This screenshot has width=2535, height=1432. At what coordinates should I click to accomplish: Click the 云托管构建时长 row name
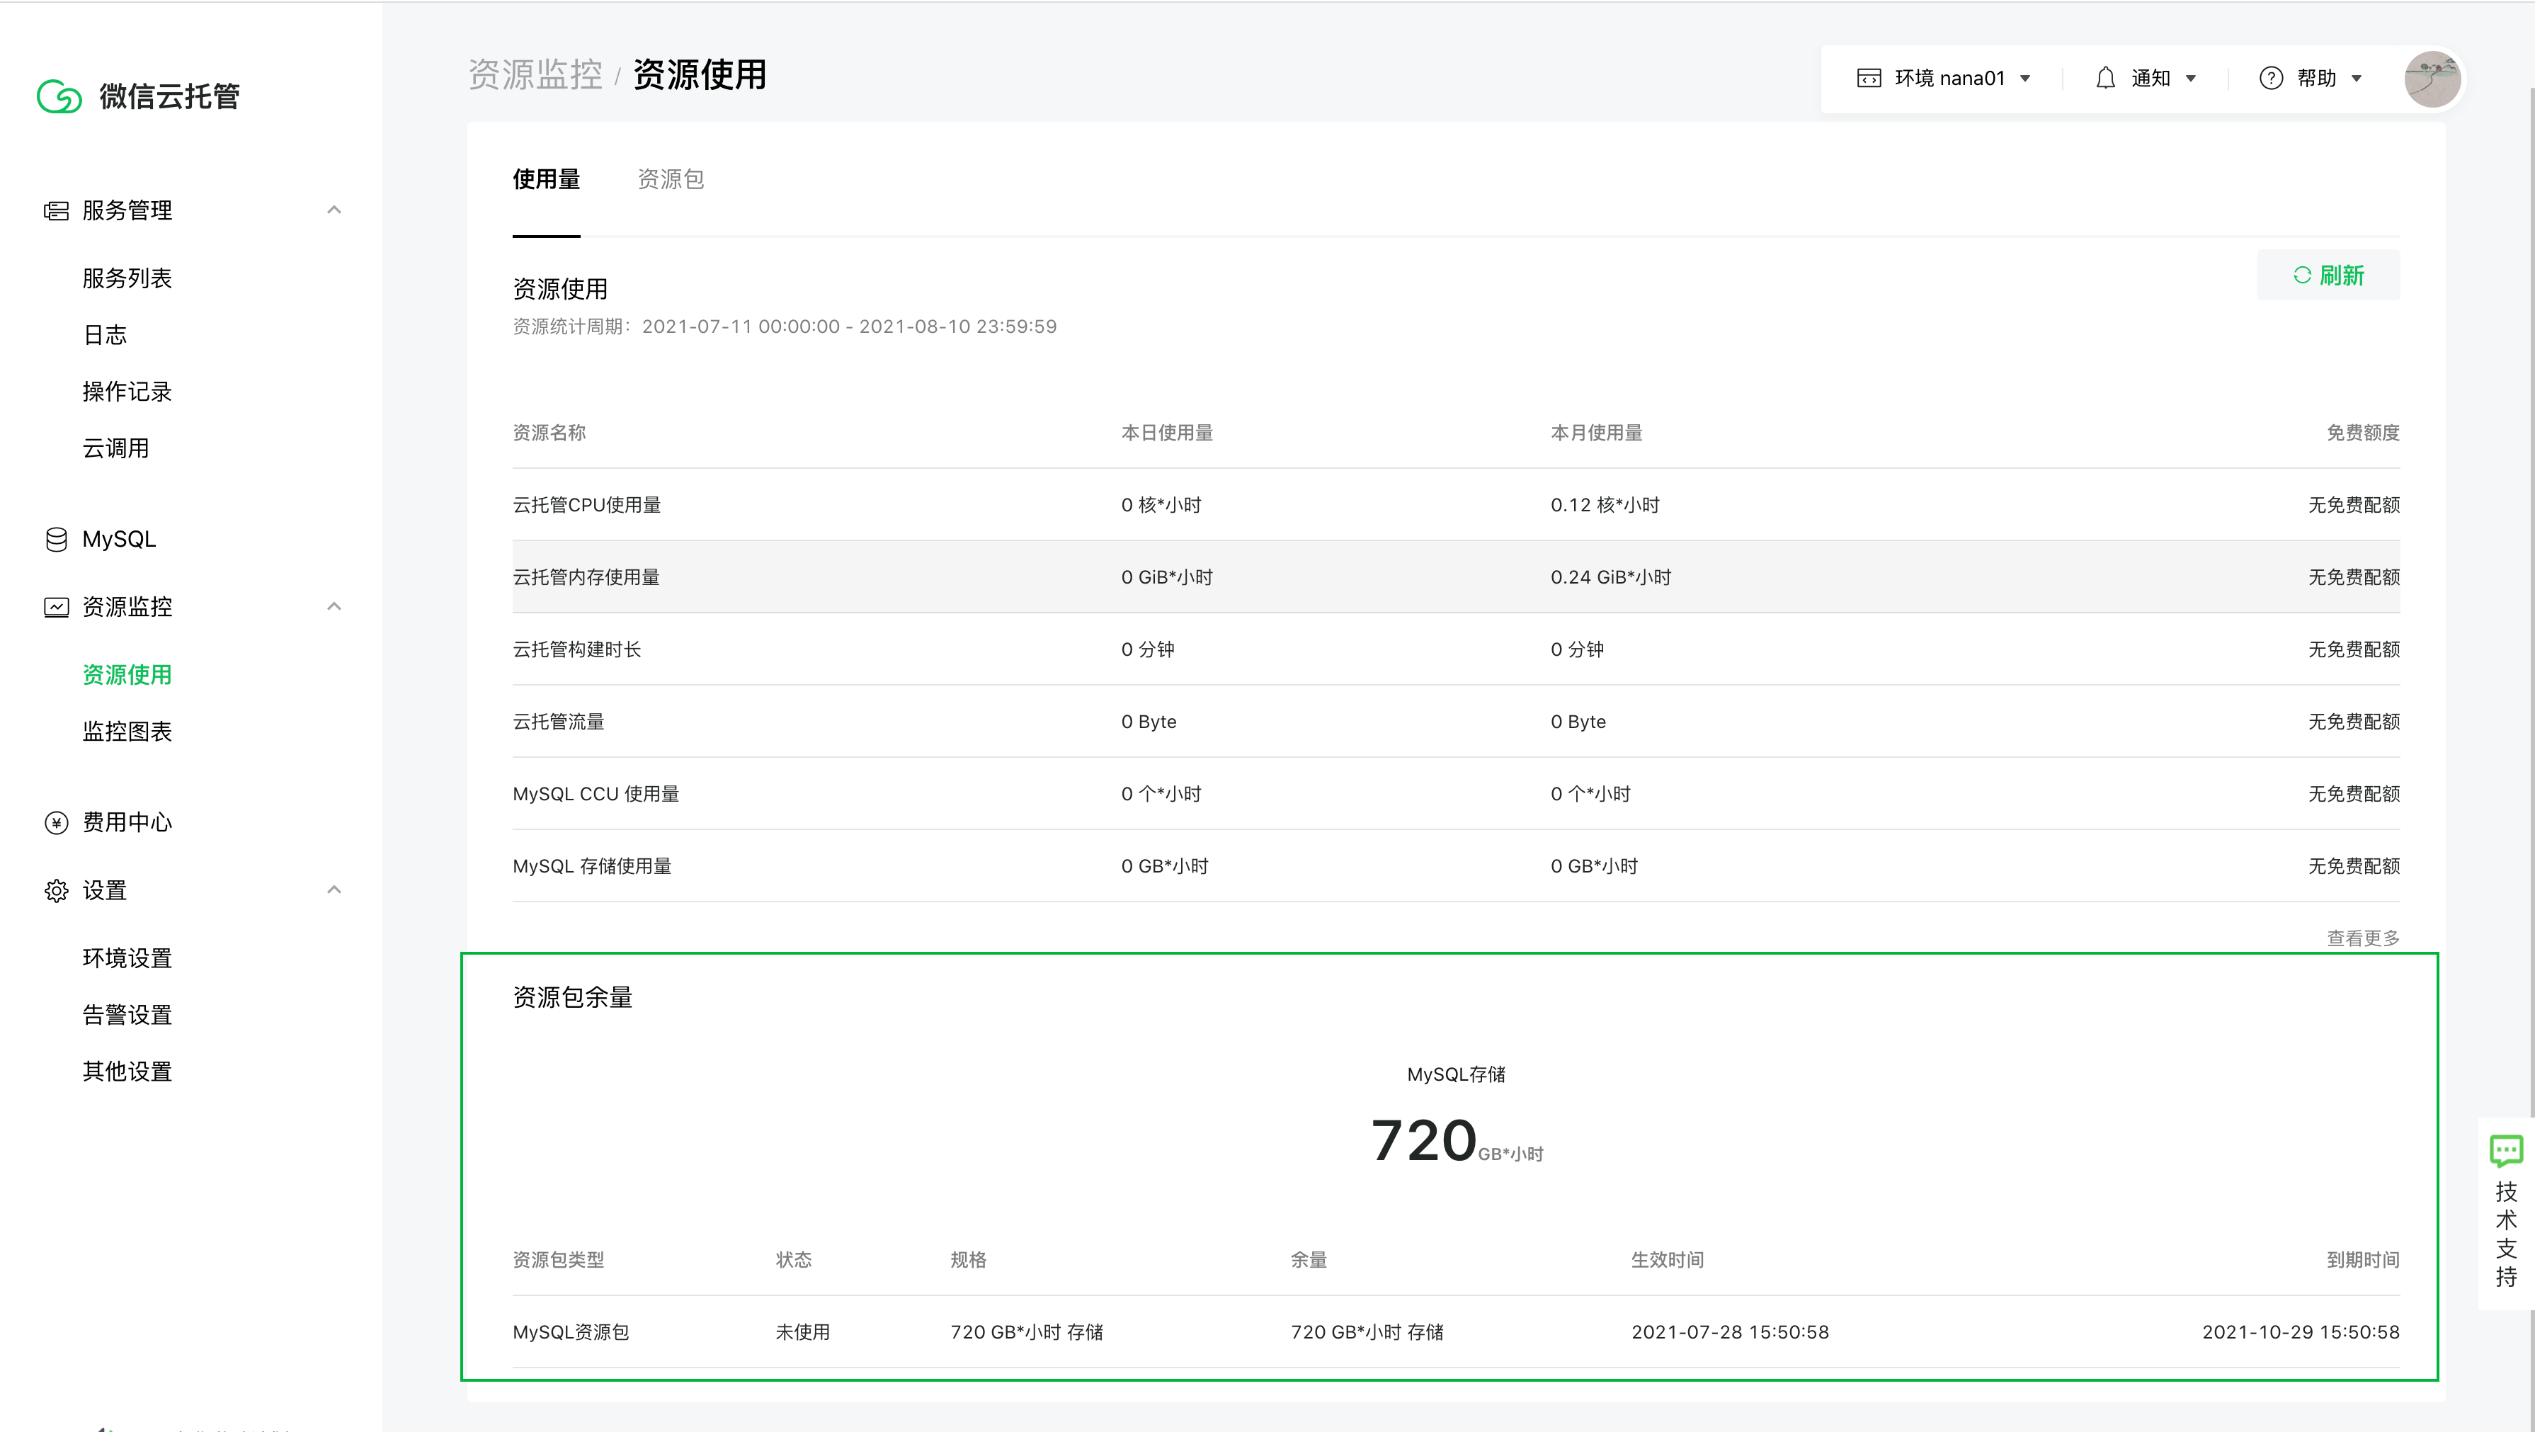pyautogui.click(x=576, y=649)
